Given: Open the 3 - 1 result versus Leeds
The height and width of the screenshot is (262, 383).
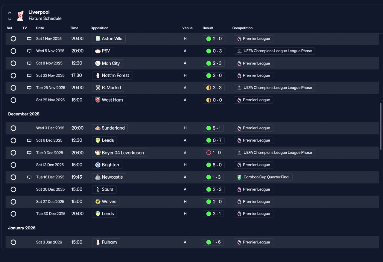Looking at the screenshot, I should (213, 214).
